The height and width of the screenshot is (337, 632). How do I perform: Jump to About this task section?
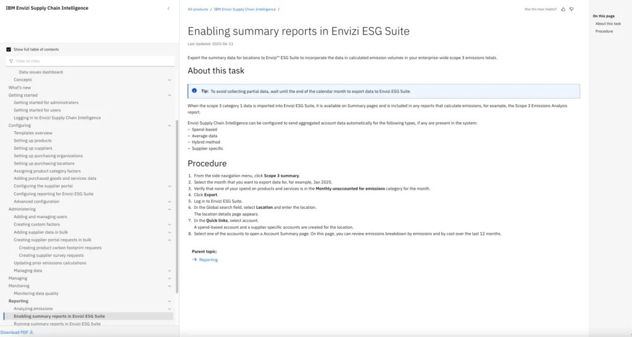608,23
